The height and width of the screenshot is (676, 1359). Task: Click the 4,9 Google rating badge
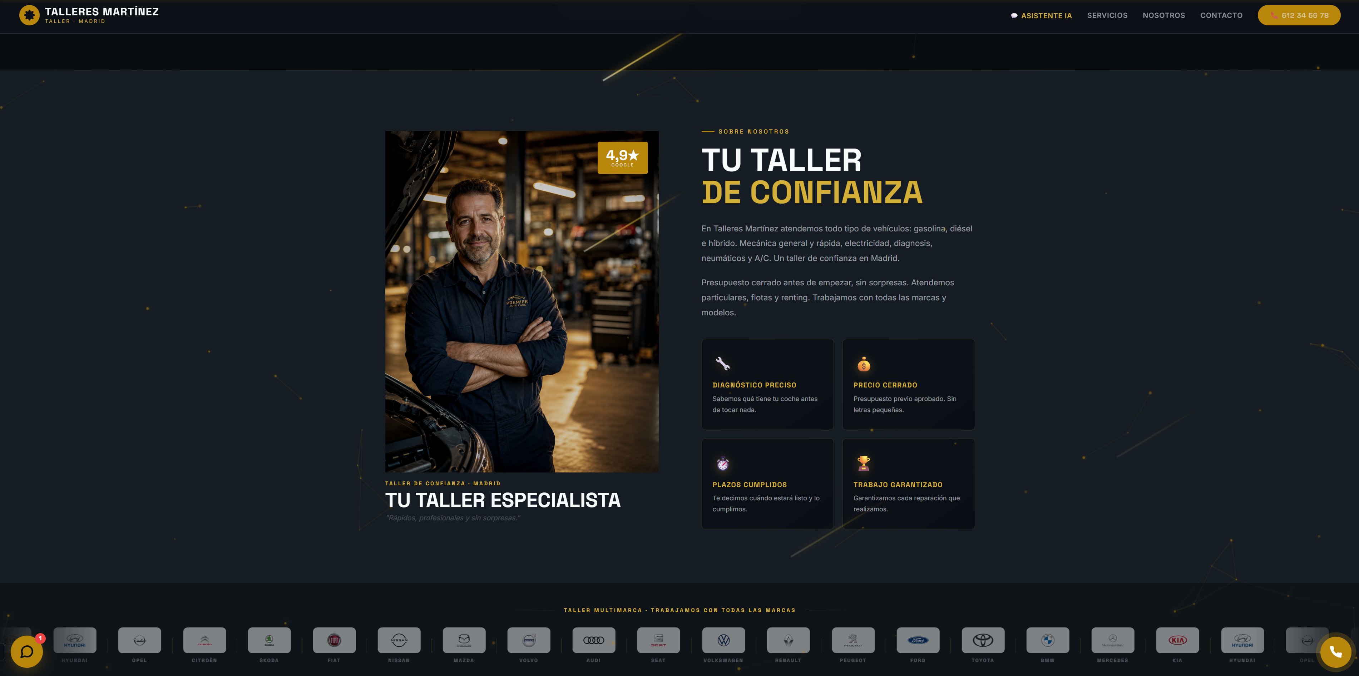click(623, 157)
